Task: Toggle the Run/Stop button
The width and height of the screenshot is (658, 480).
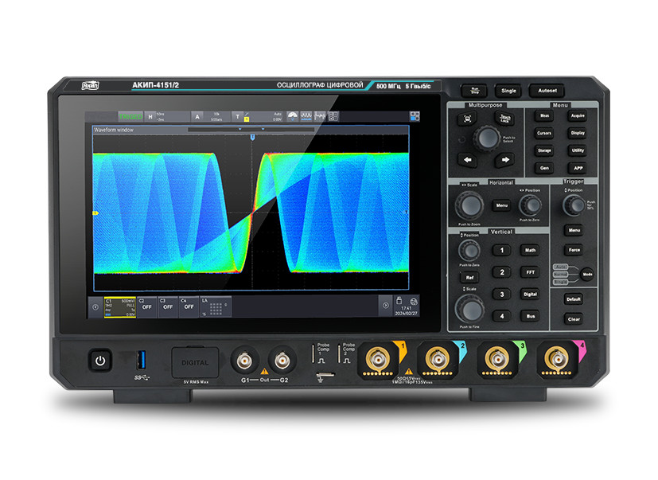Action: pyautogui.click(x=474, y=90)
